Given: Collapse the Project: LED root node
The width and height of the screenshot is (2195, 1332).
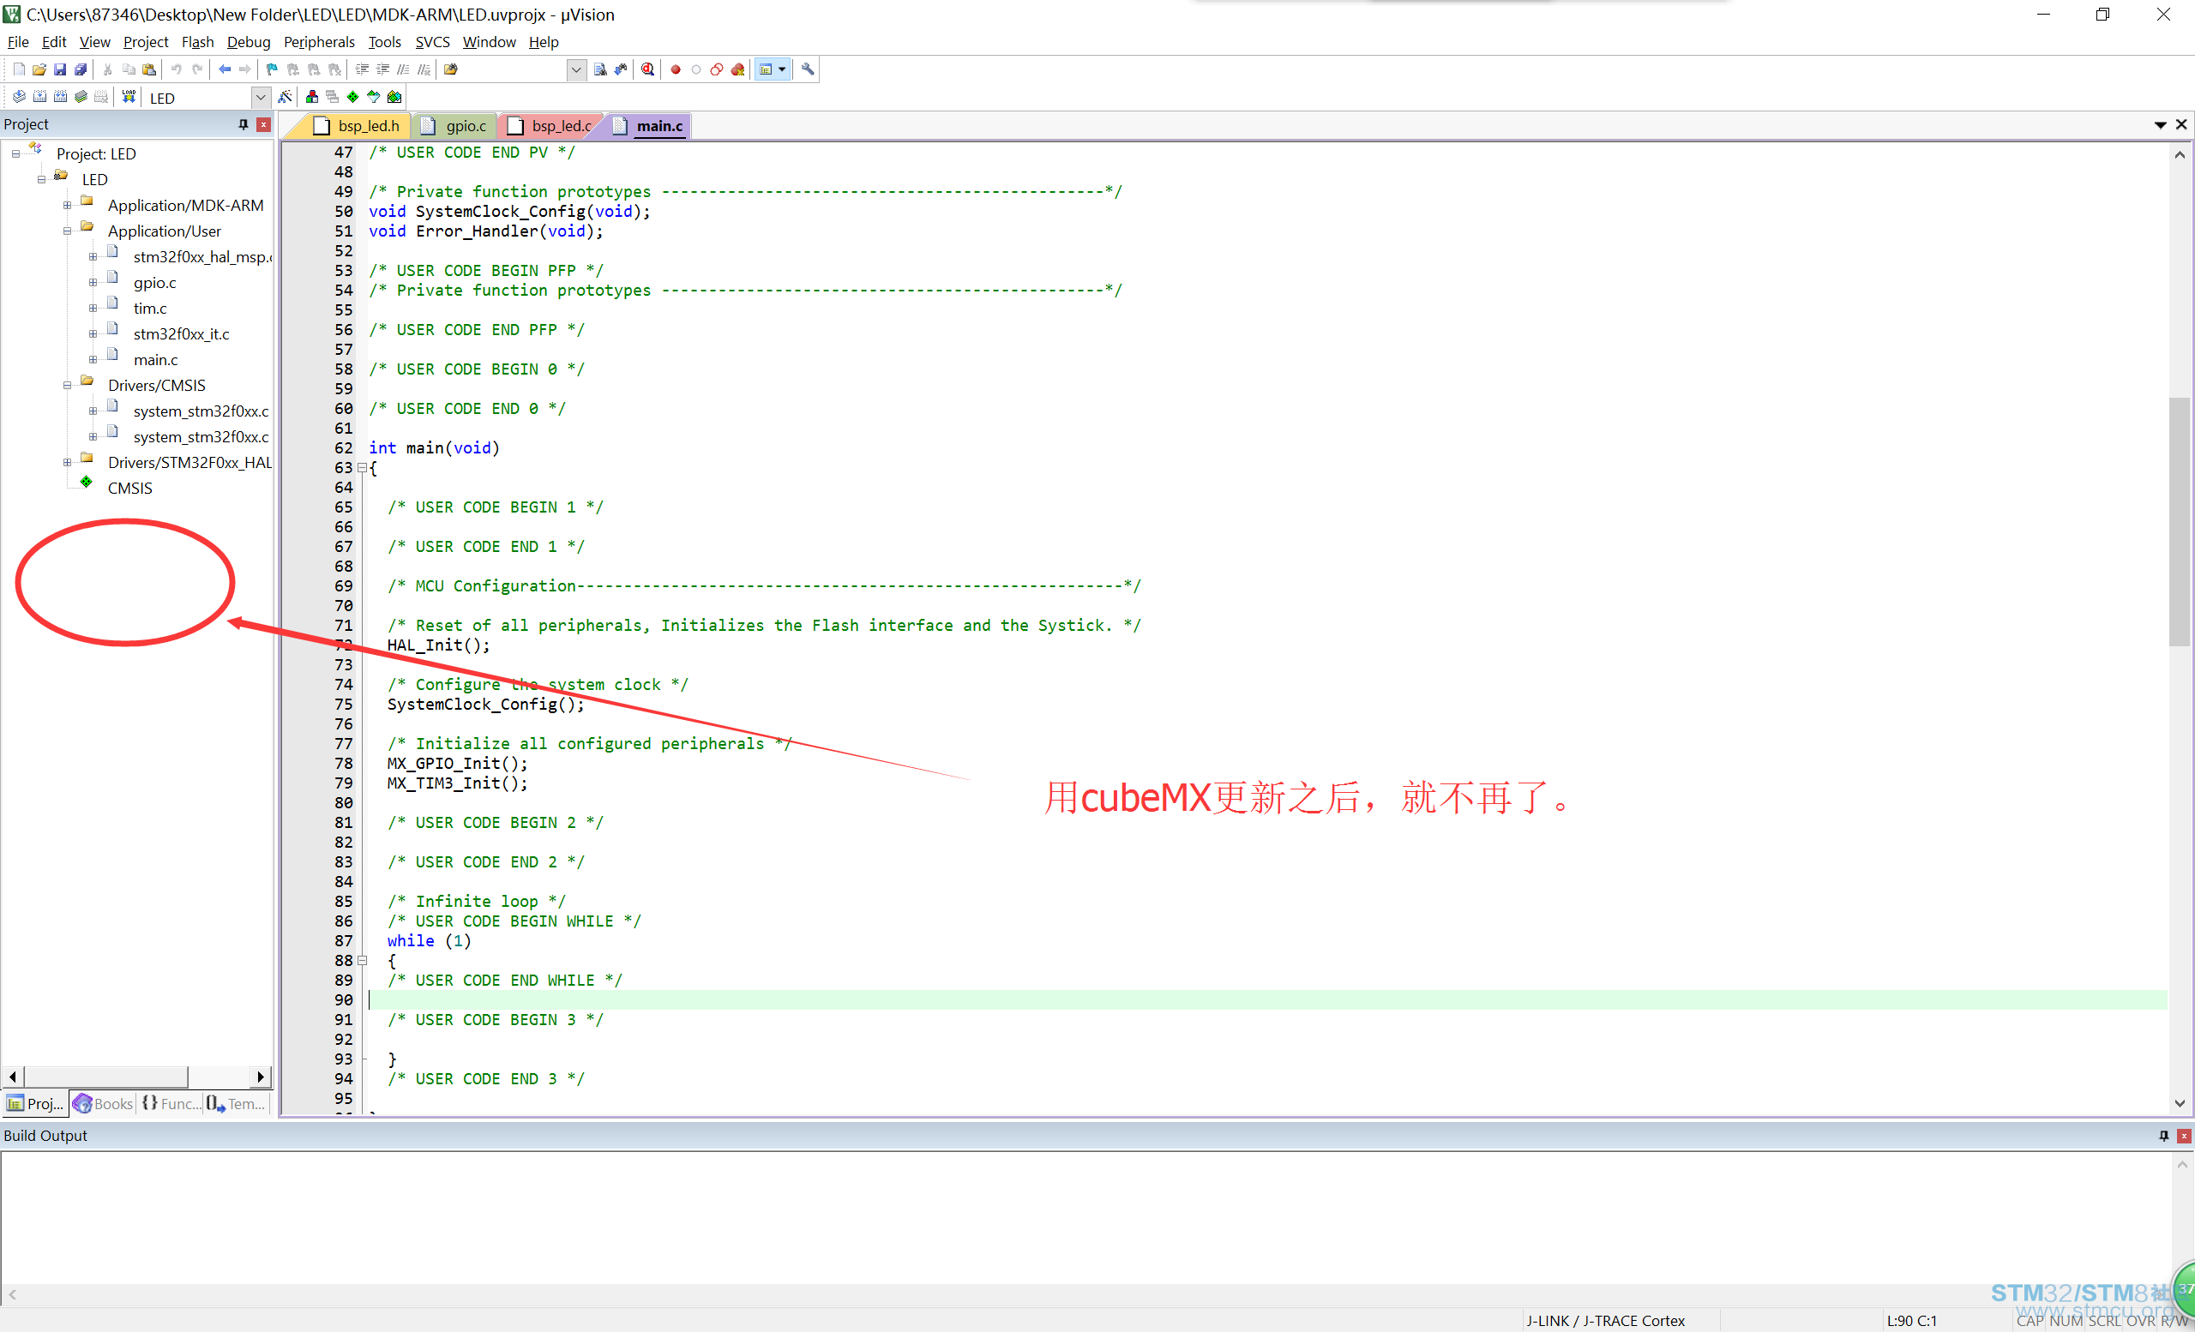Looking at the screenshot, I should click(15, 154).
